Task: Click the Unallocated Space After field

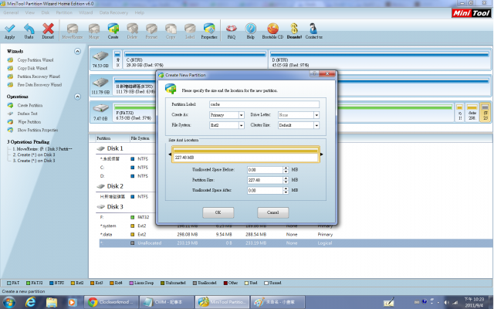Action: 265,191
